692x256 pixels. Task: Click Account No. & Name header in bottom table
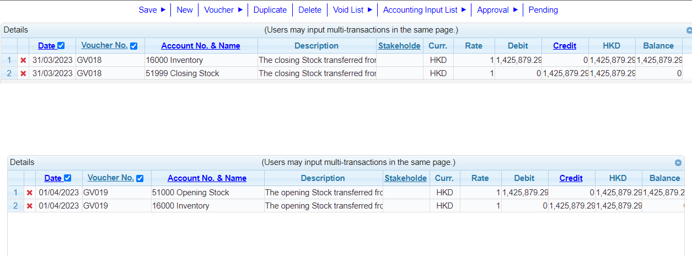[207, 178]
